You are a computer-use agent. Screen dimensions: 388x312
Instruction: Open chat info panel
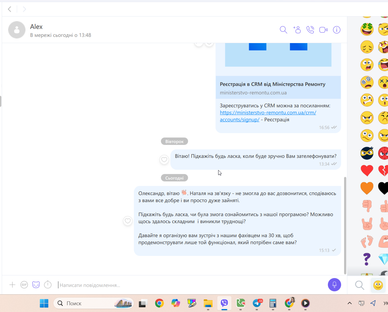[337, 30]
